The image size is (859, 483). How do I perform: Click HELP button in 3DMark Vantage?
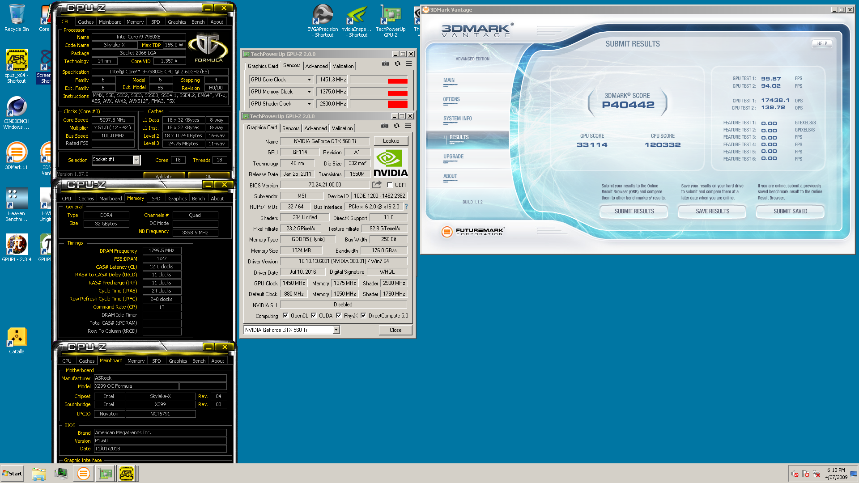coord(822,44)
